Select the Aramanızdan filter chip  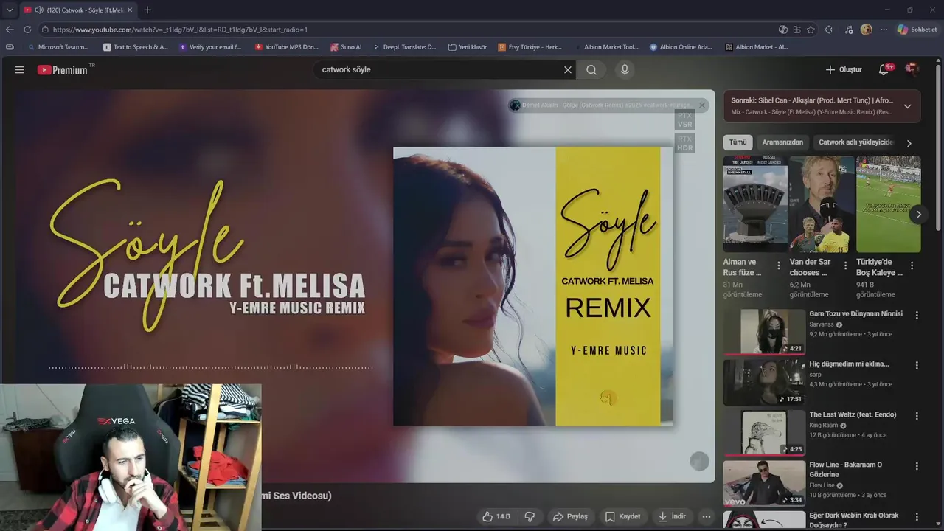coord(782,142)
